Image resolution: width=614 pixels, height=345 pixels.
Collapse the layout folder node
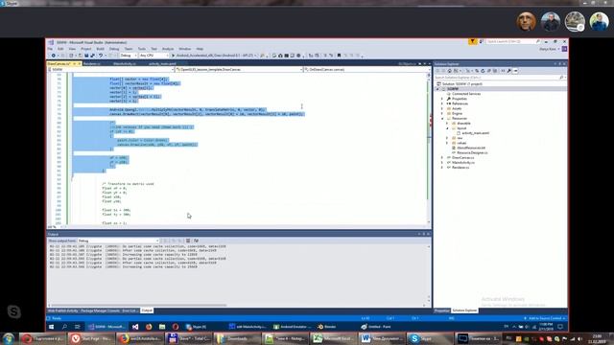click(447, 128)
